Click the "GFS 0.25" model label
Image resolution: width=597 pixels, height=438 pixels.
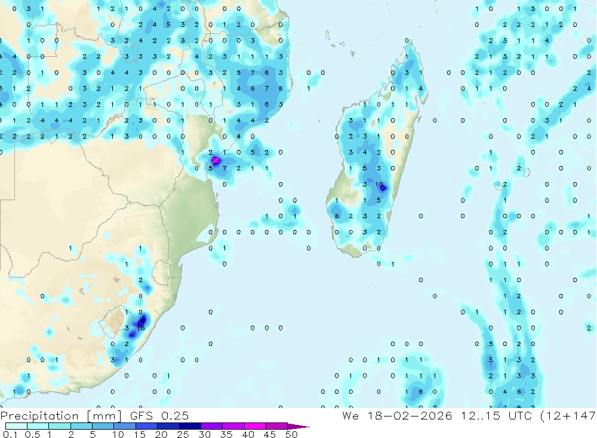[x=159, y=415]
